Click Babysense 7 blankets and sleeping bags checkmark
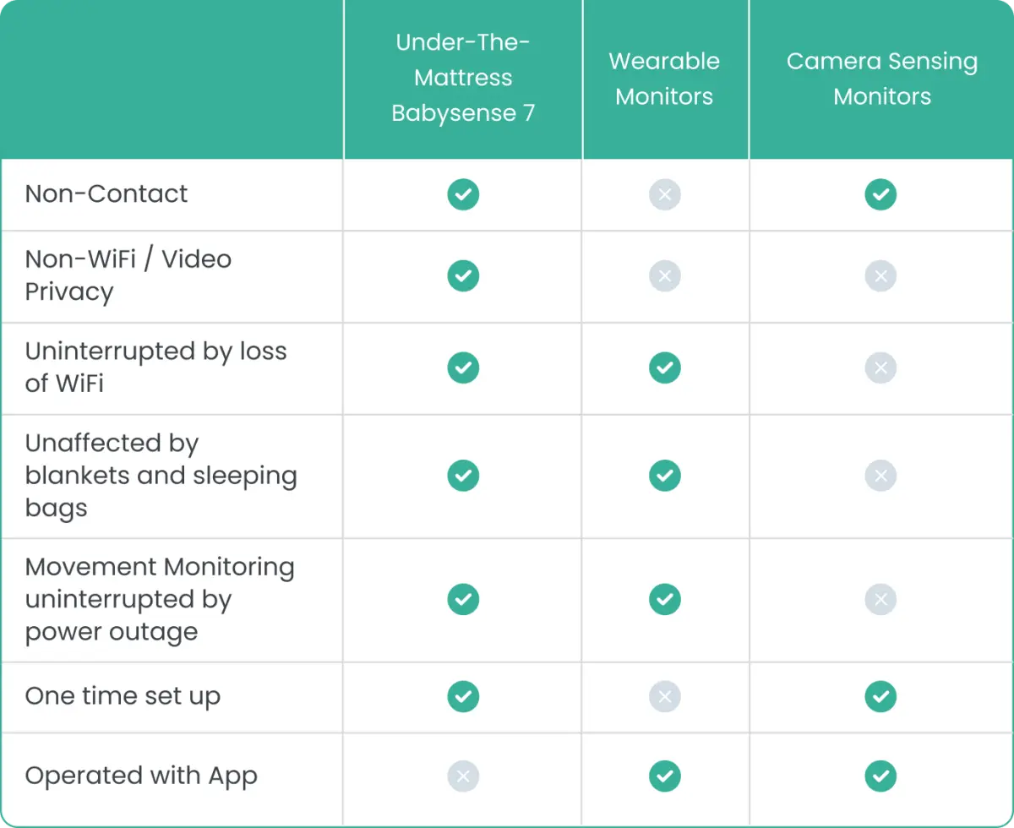Viewport: 1014px width, 828px height. coord(463,476)
